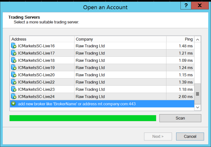This screenshot has height=147, width=211.
Task: Start a server Scan
Action: click(180, 118)
